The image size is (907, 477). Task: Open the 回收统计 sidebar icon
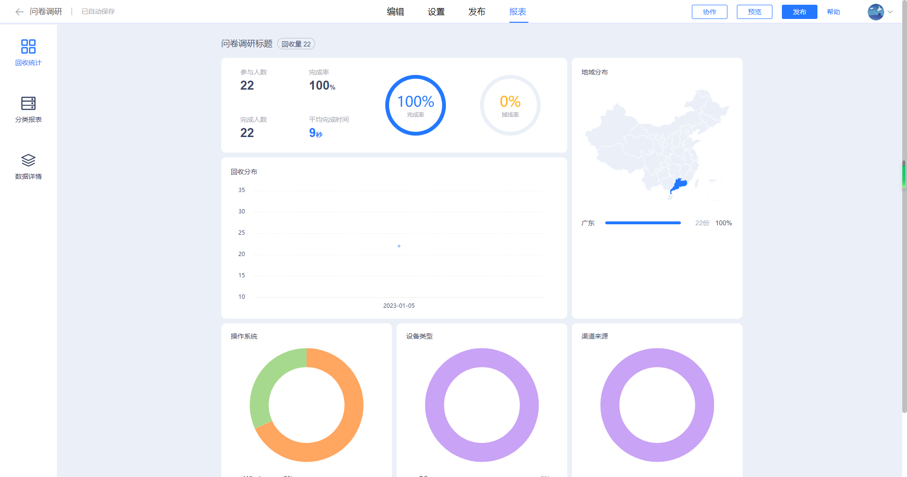28,46
